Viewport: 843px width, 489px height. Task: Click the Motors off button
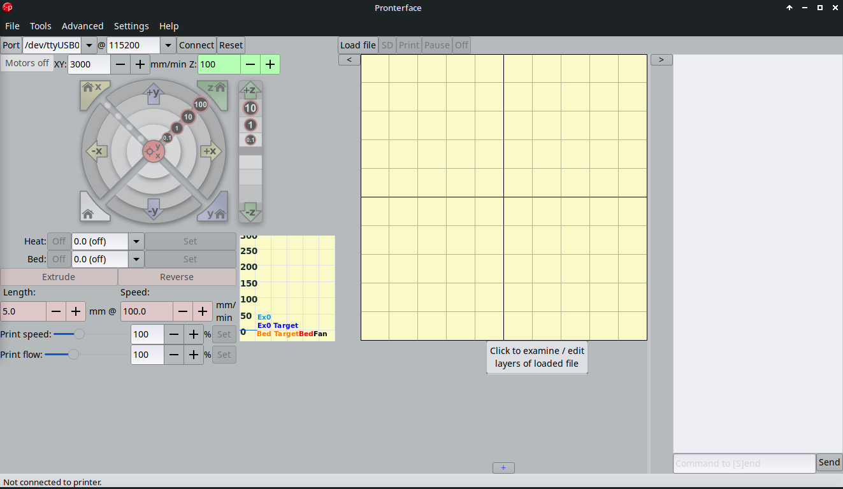point(27,63)
